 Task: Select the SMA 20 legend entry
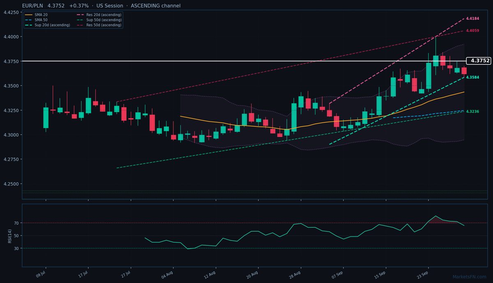pyautogui.click(x=36, y=15)
